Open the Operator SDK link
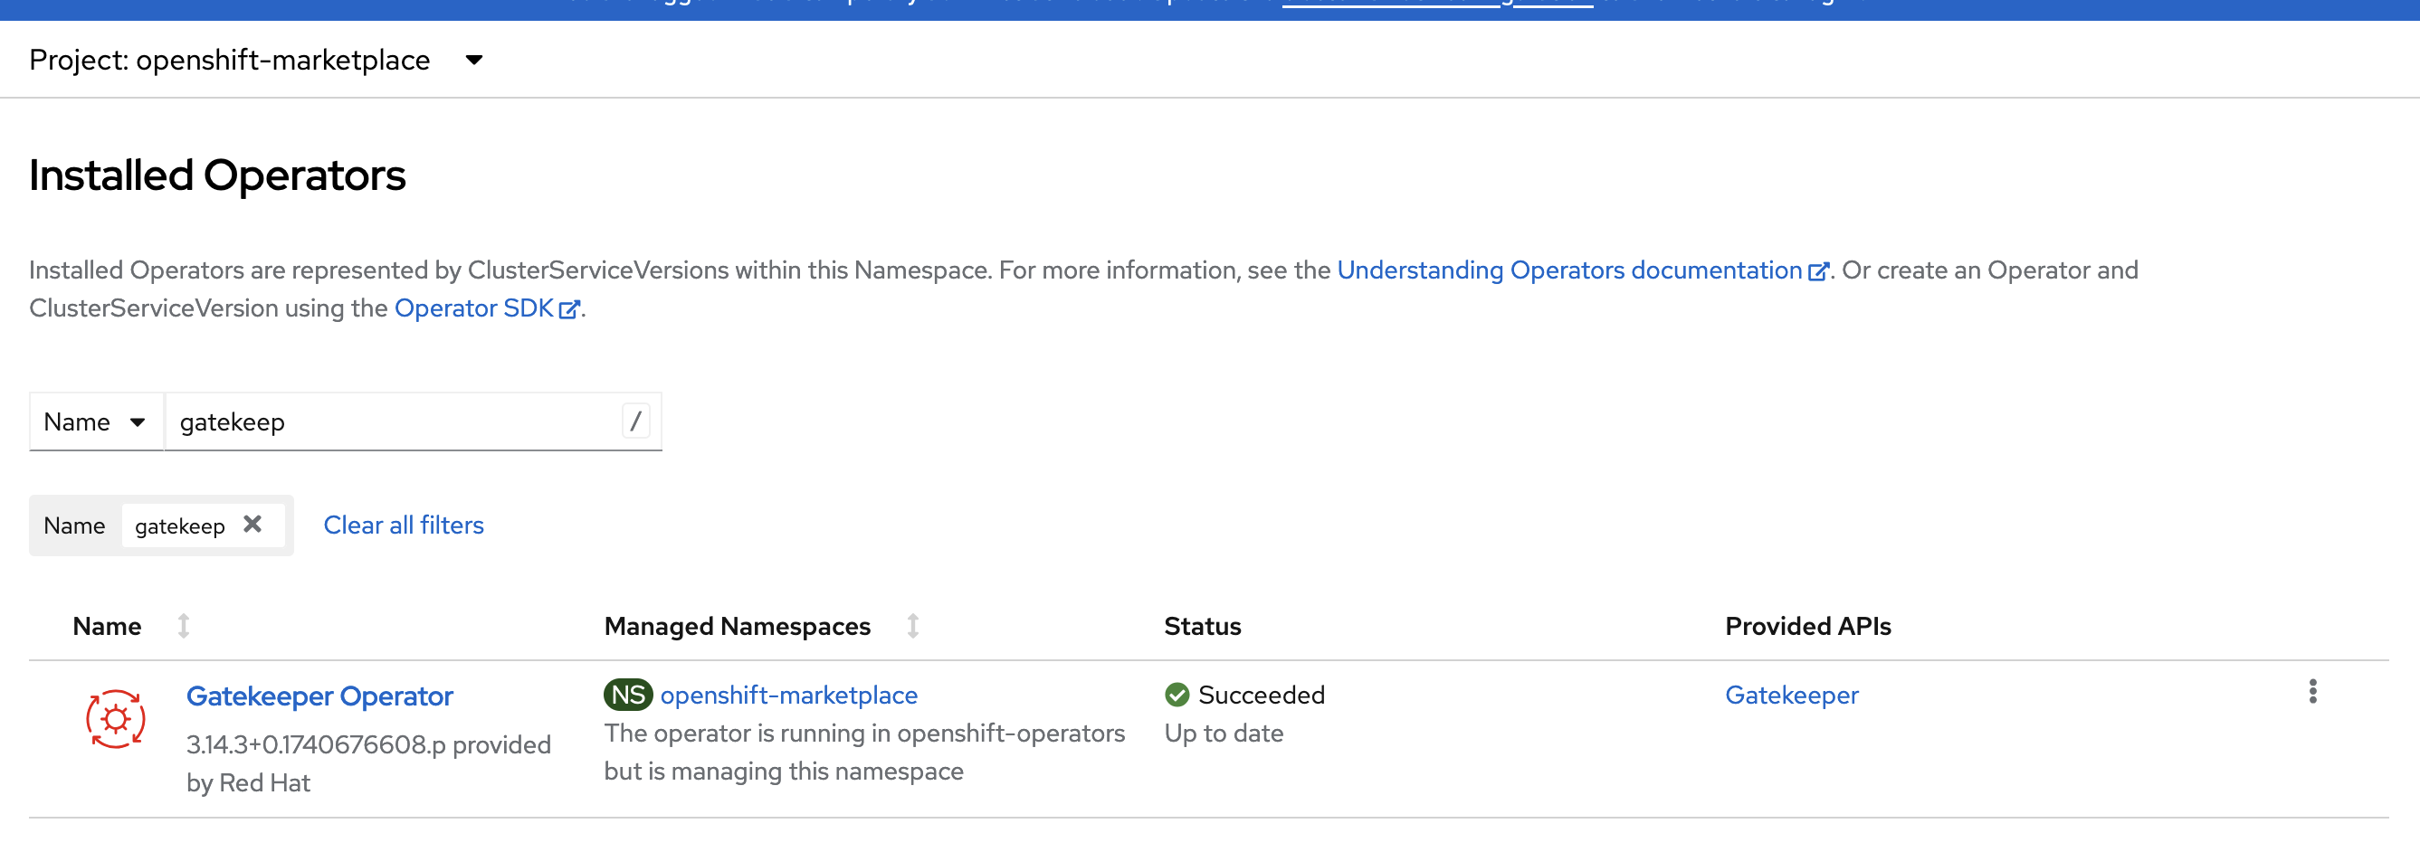The width and height of the screenshot is (2420, 852). (x=473, y=308)
